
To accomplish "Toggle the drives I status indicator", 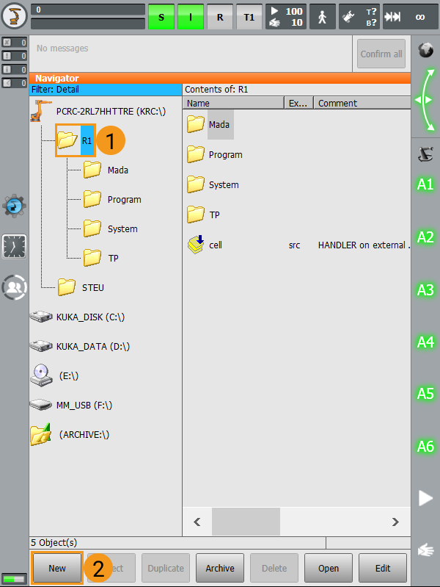I will tap(191, 17).
